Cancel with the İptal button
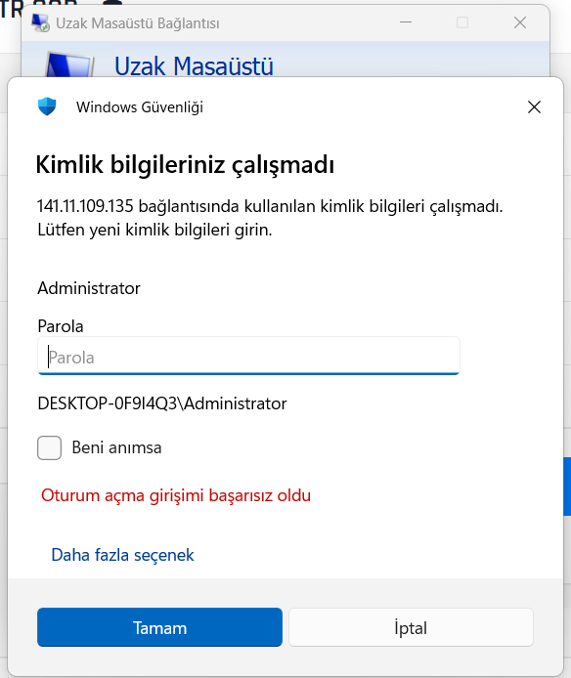Image resolution: width=571 pixels, height=678 pixels. (x=411, y=627)
